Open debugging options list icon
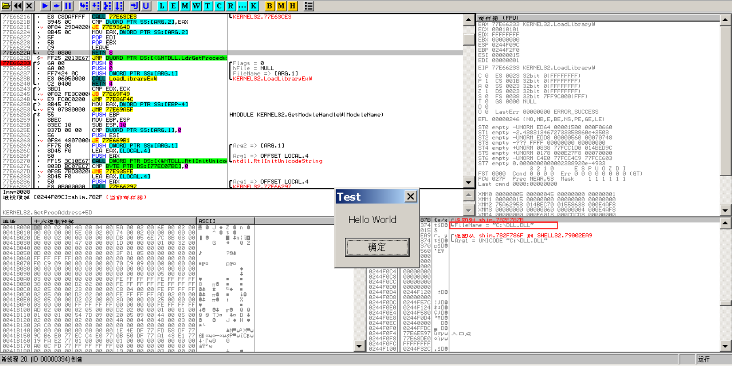Viewport: 732px width, 366px height. coord(309,6)
